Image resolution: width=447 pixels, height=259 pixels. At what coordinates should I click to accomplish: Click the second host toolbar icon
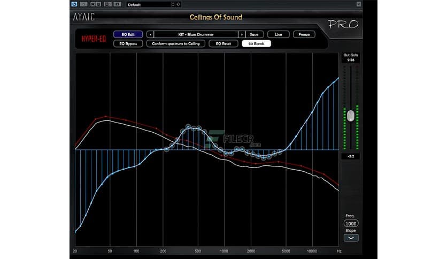point(83,4)
